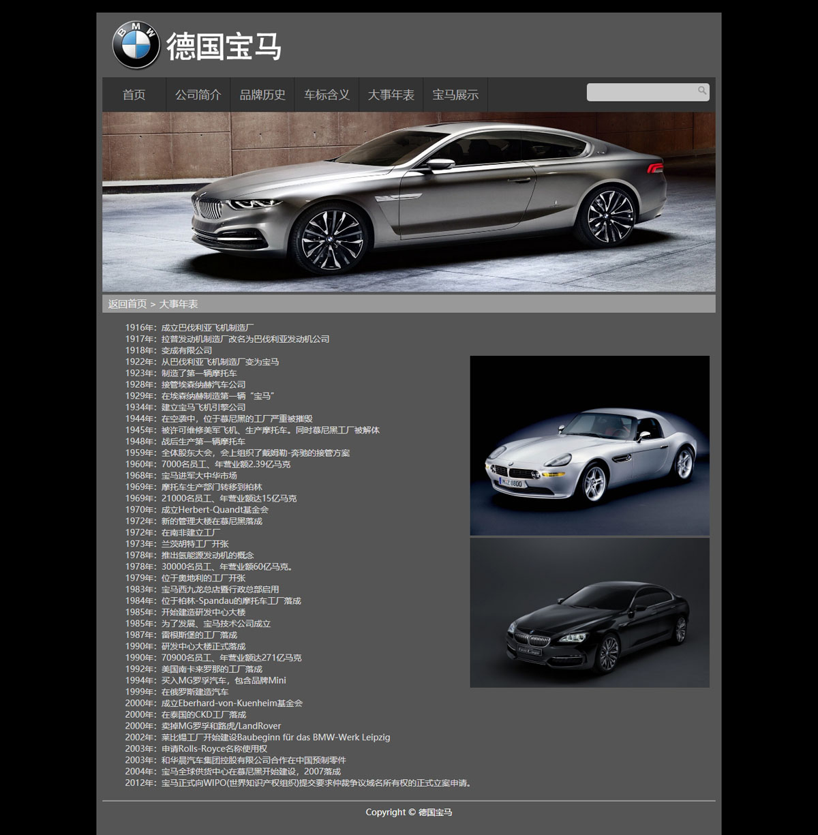
Task: Click the 1929年 在埃森纳赫制造第一辆宝马 entry
Action: pyautogui.click(x=200, y=396)
